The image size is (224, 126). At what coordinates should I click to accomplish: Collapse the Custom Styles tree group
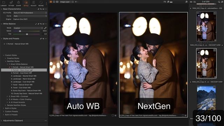click(3, 55)
